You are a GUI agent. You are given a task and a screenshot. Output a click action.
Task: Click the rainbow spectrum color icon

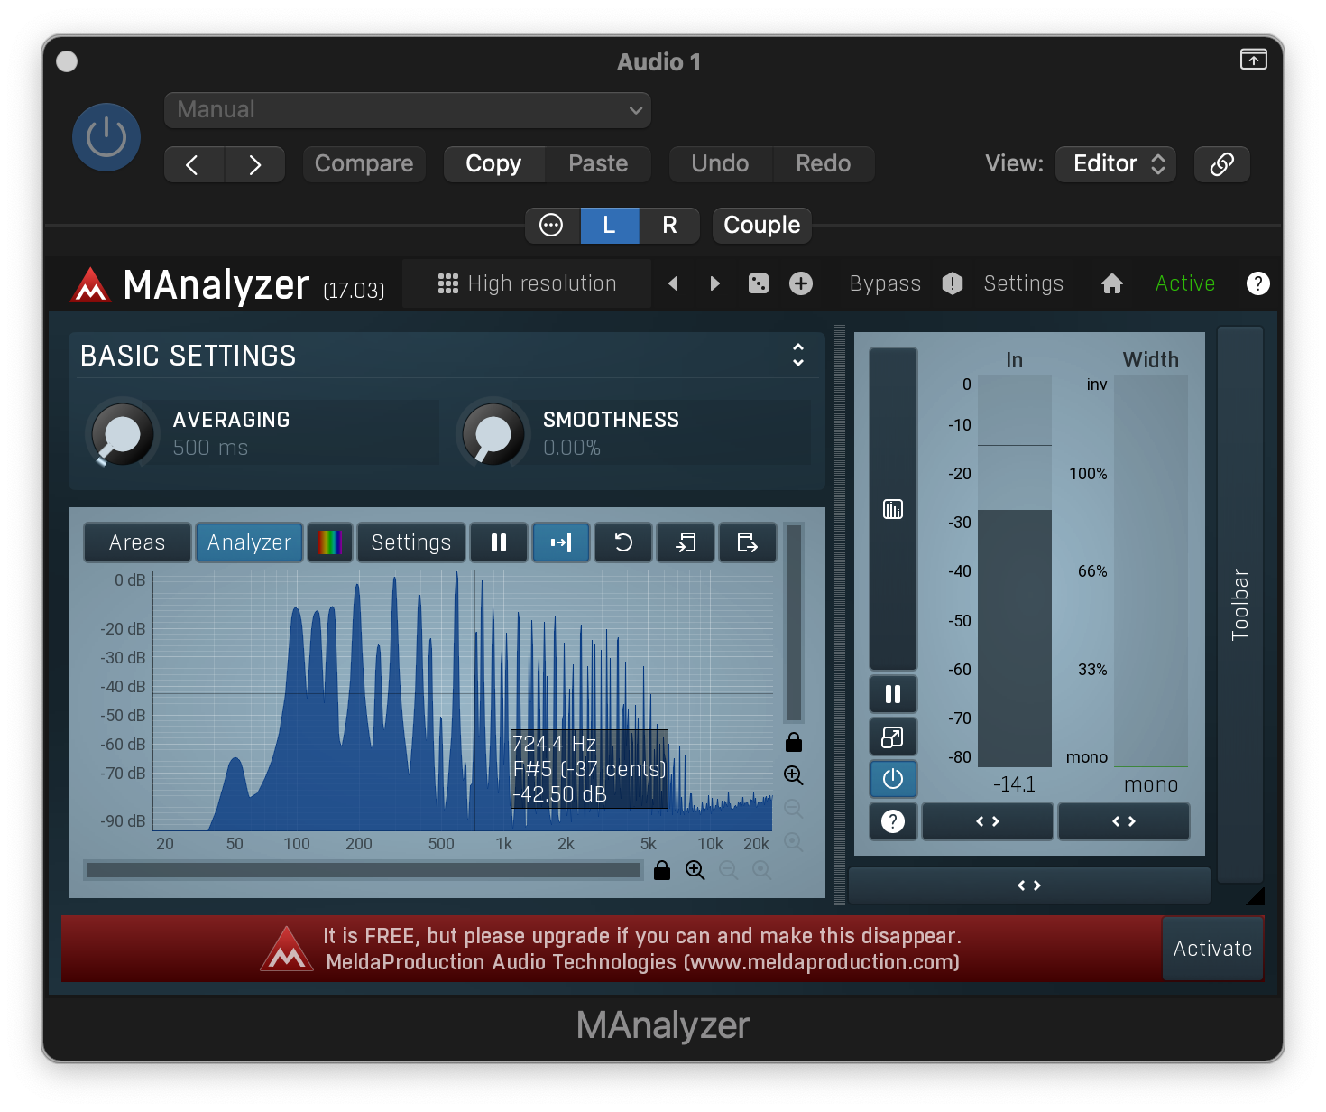point(330,542)
